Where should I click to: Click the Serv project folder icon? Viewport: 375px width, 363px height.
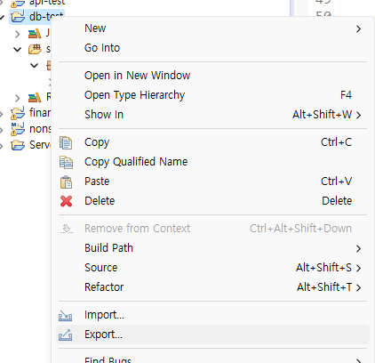coord(18,145)
